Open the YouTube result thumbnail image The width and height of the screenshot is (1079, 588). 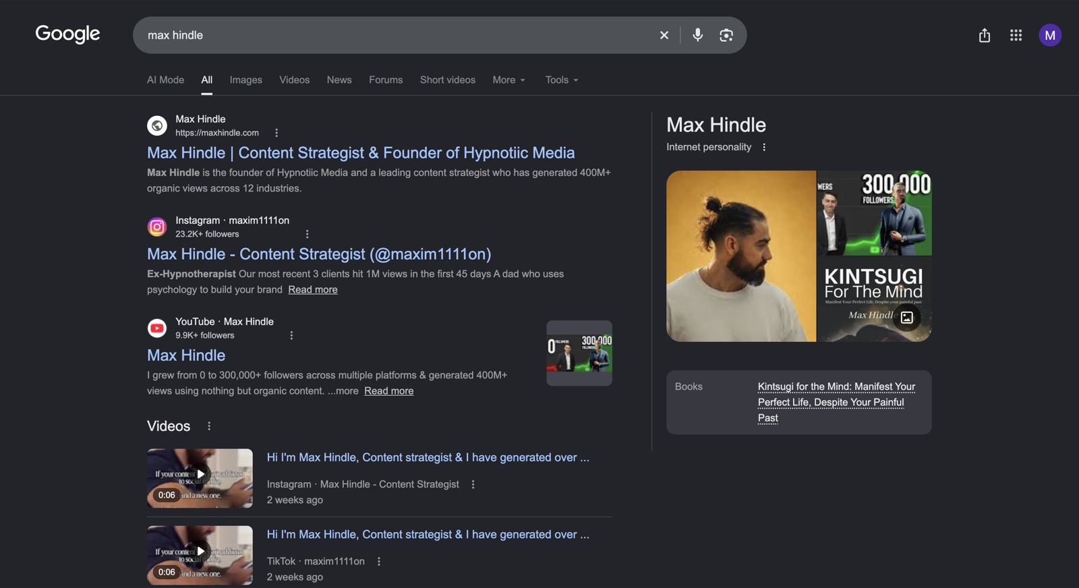(x=579, y=353)
